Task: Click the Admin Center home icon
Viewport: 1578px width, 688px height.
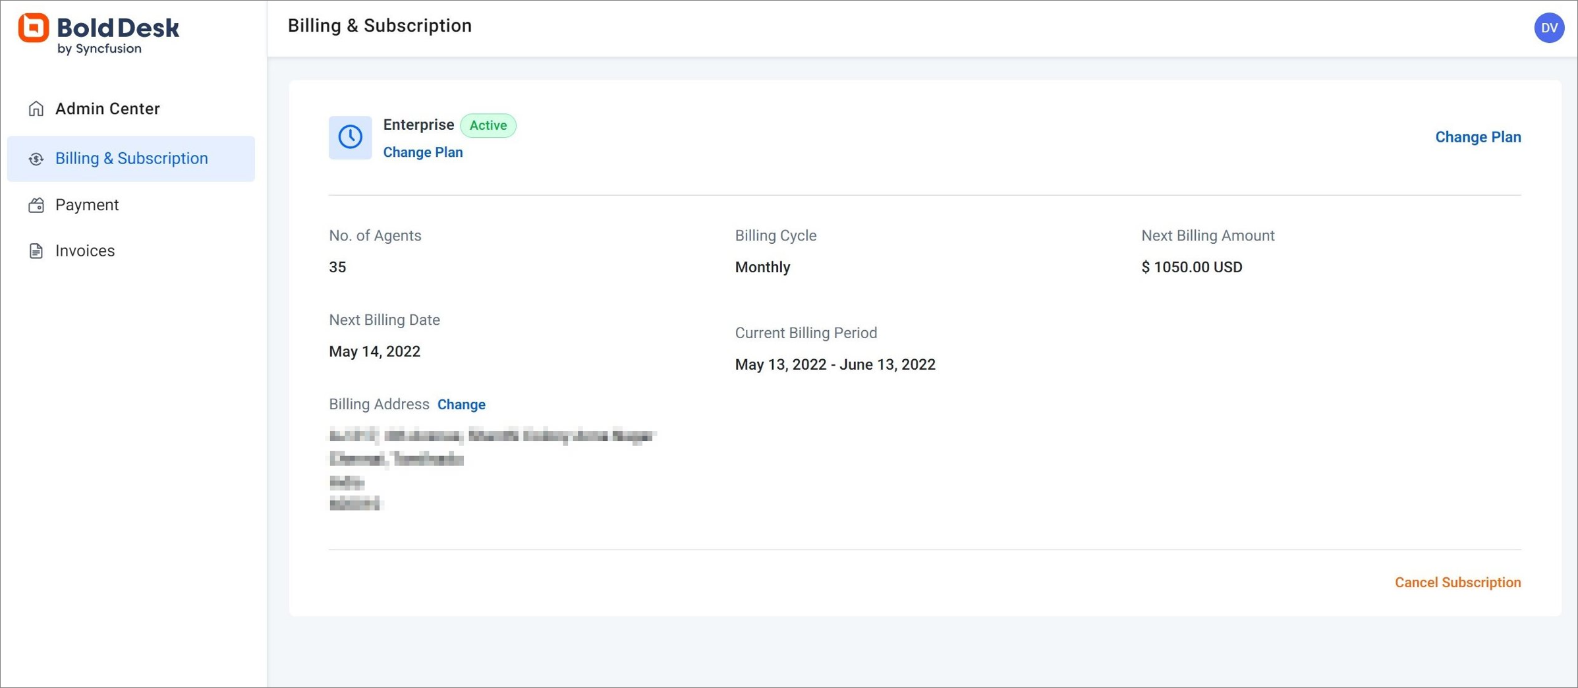Action: point(36,109)
